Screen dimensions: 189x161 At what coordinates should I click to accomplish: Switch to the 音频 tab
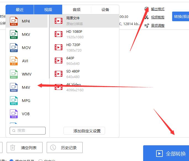(77, 10)
